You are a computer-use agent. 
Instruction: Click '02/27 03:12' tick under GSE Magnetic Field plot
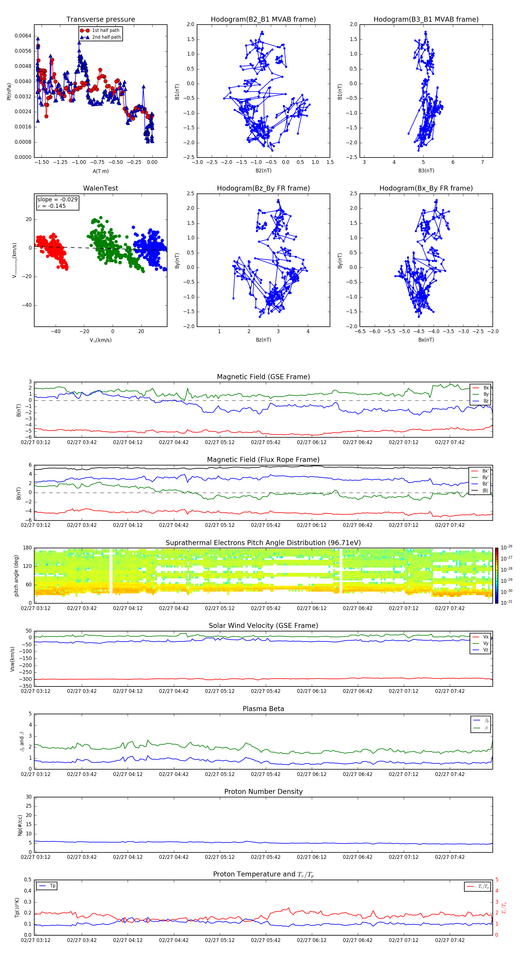tap(36, 443)
